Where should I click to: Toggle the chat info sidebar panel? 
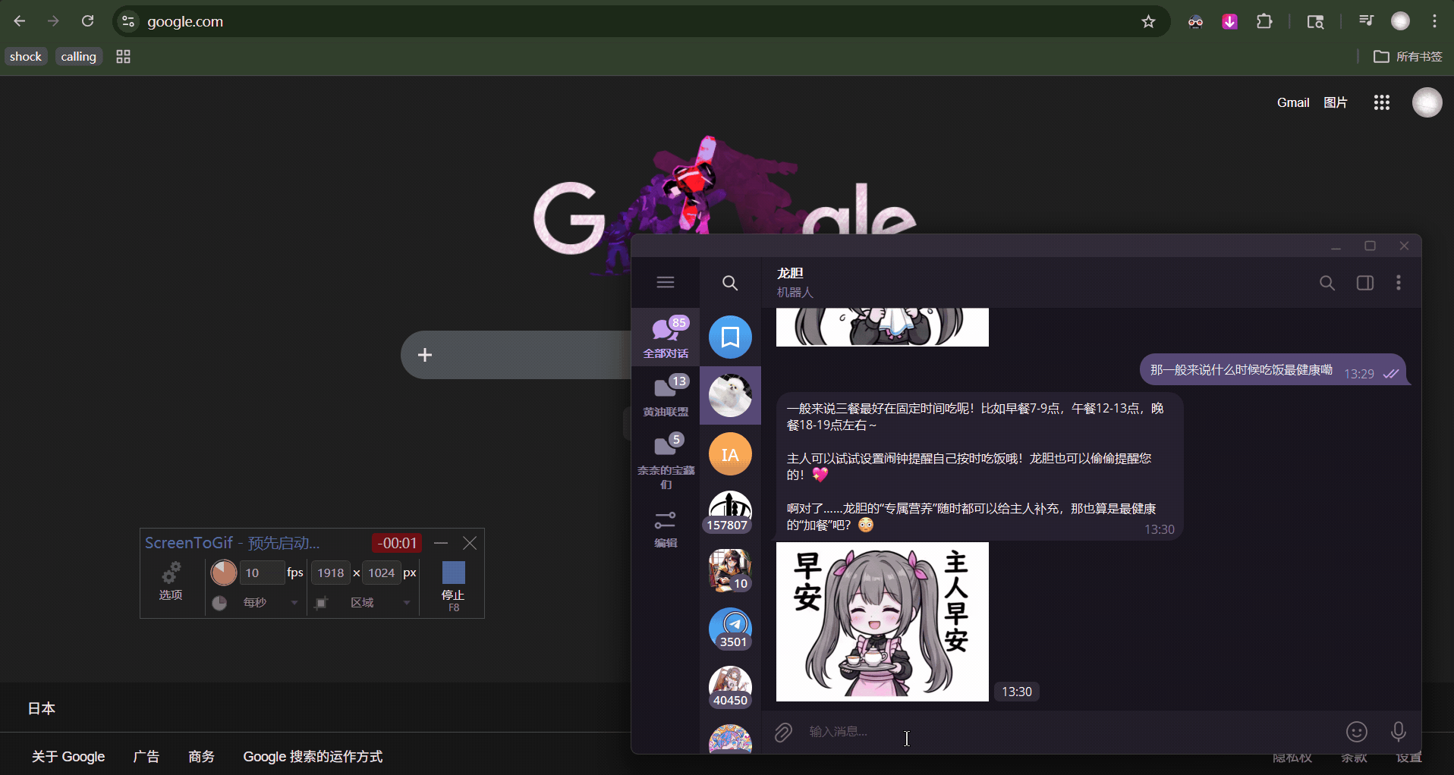click(1364, 282)
